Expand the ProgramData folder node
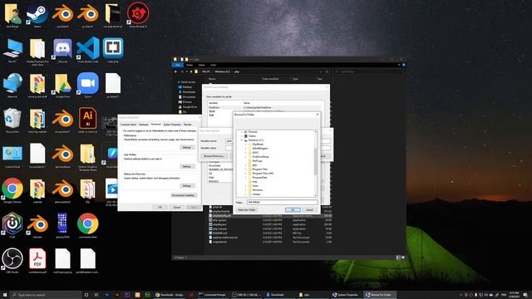 click(x=246, y=177)
